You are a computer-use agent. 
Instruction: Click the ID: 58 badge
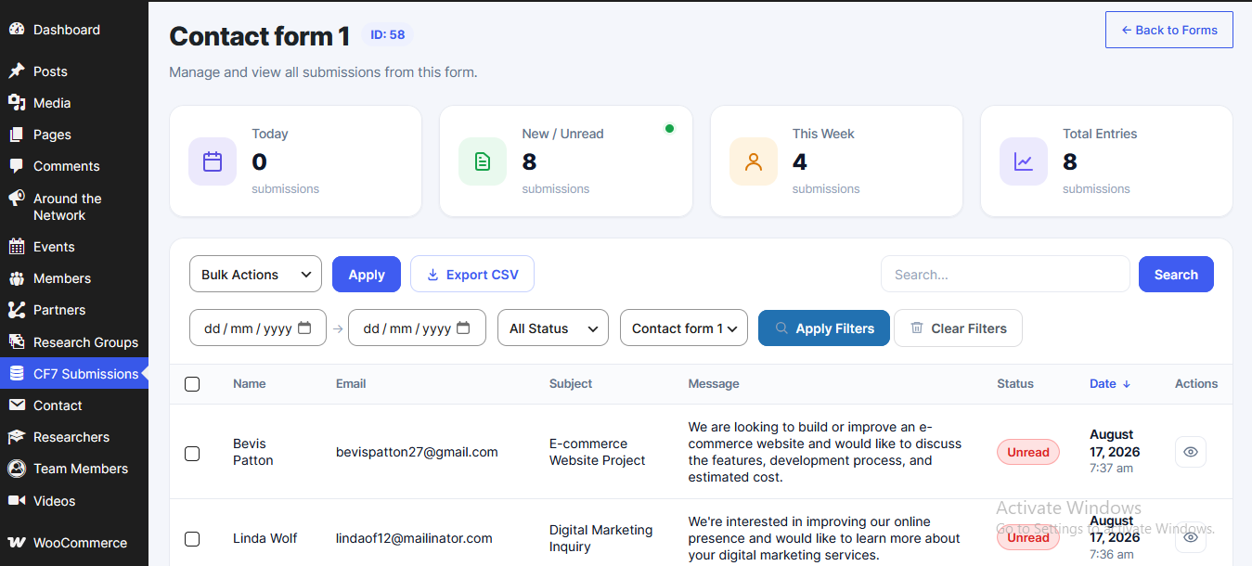point(387,34)
